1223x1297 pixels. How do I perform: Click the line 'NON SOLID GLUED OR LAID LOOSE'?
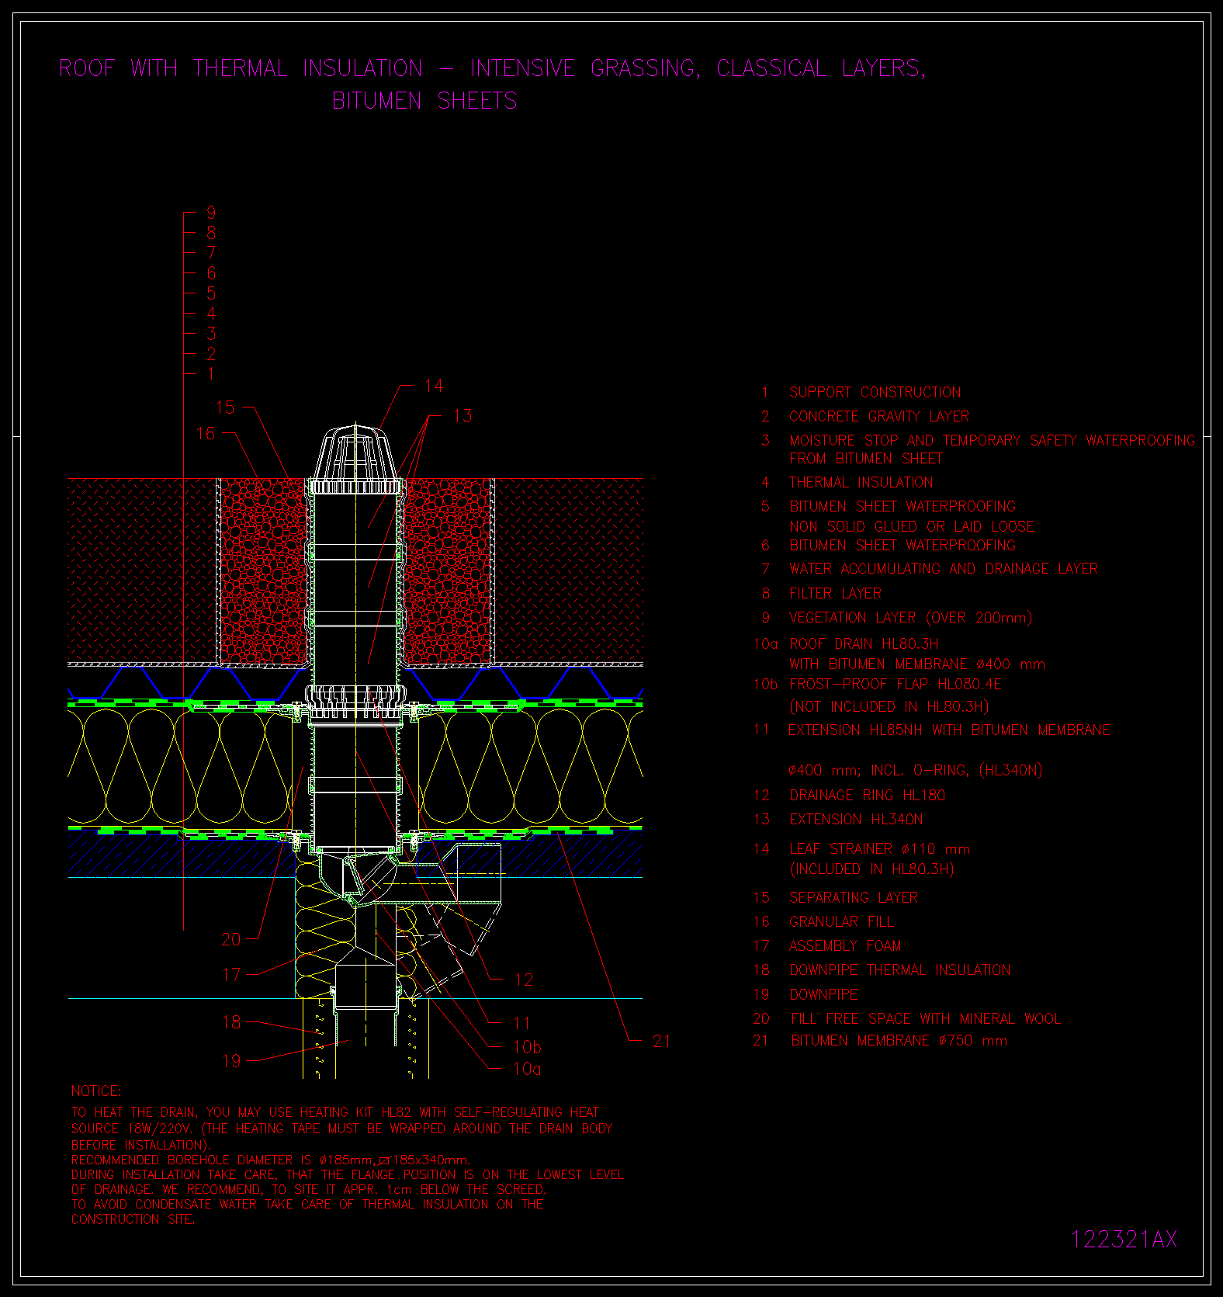912,526
